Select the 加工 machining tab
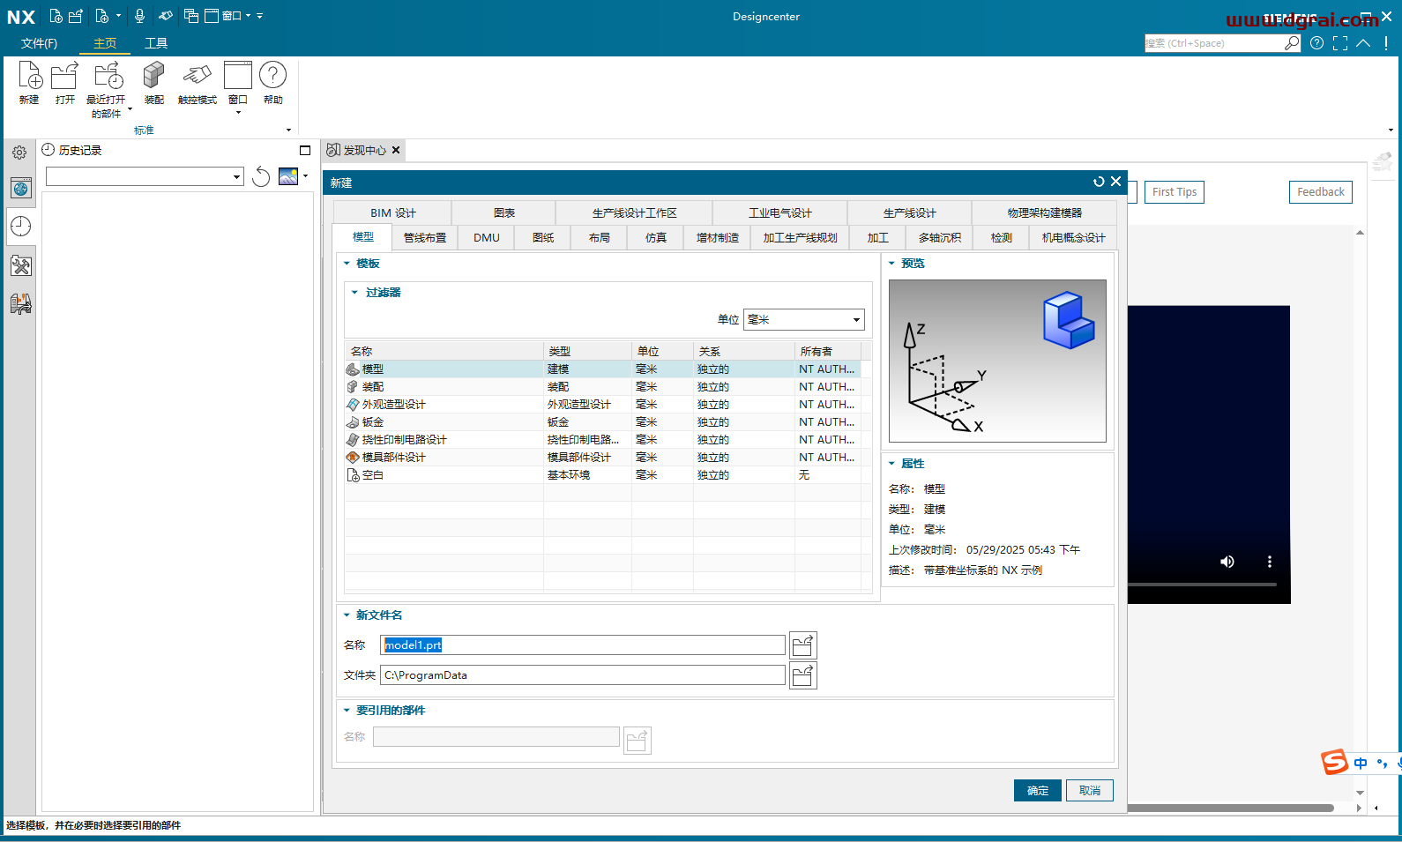The image size is (1402, 842). pyautogui.click(x=877, y=237)
